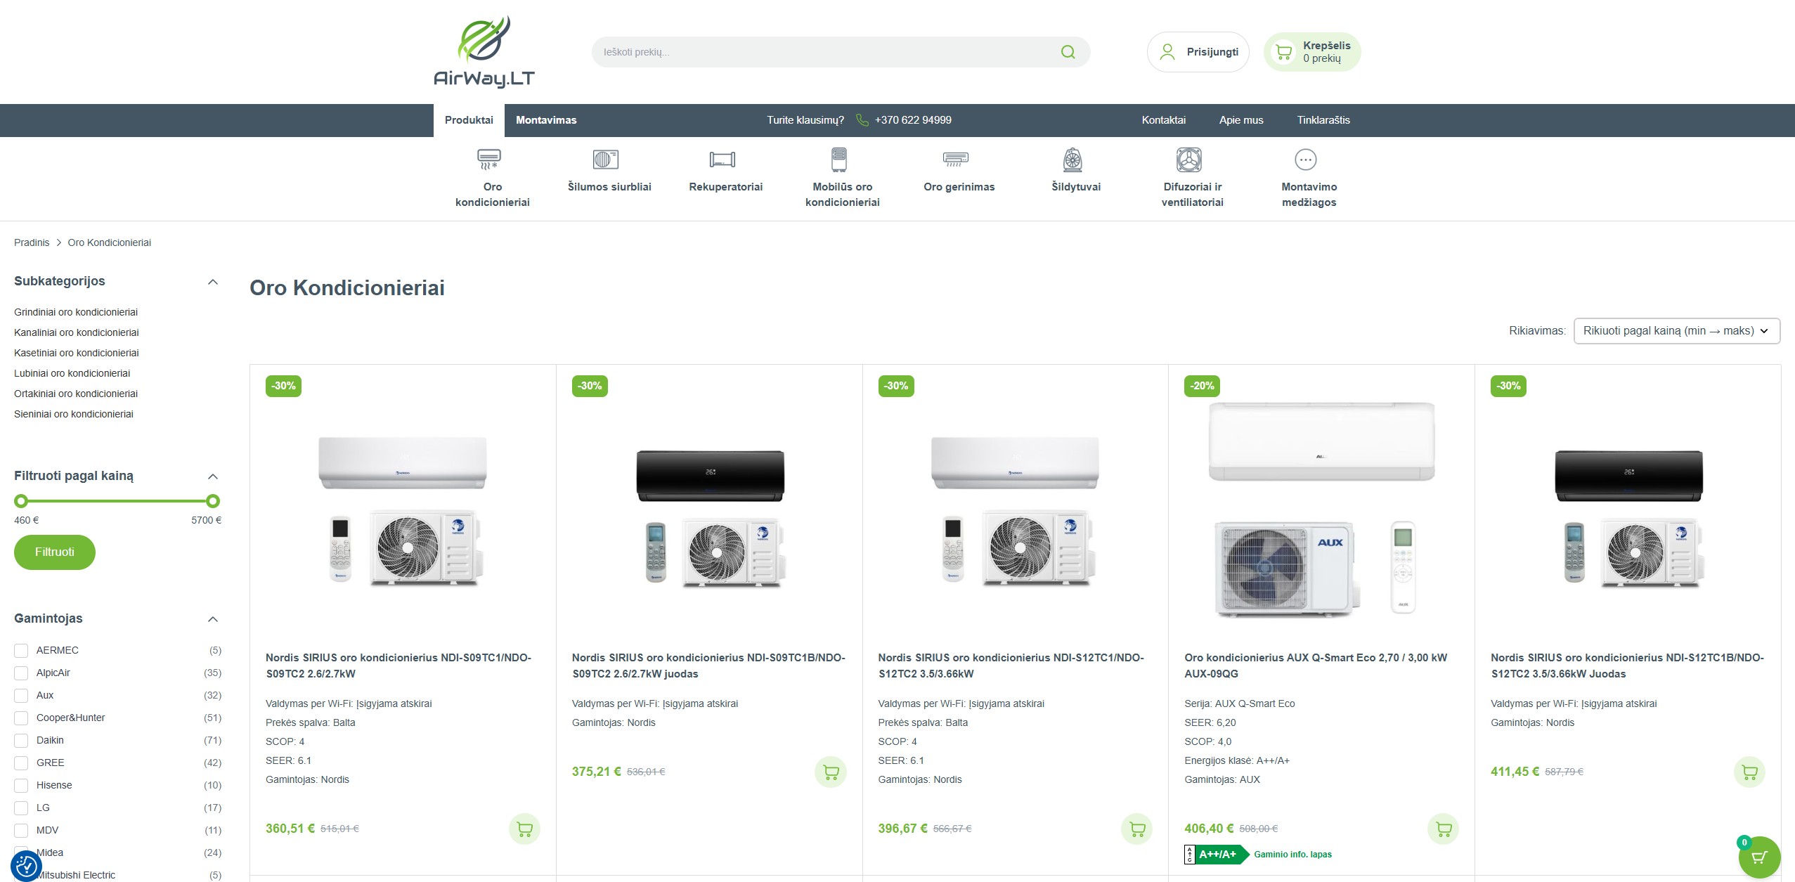Open Kasetiniai oro kondicionieriai subcategory
This screenshot has height=882, width=1795.
pos(77,353)
